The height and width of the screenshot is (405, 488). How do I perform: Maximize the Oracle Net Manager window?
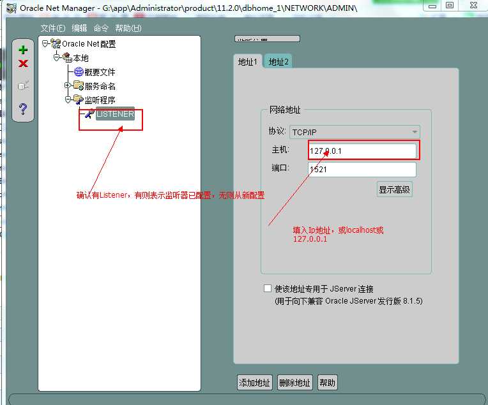450,5
